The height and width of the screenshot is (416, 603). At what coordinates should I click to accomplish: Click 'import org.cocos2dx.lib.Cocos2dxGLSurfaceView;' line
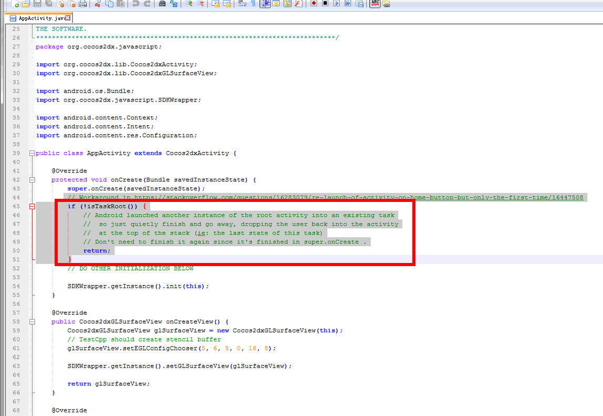point(127,74)
